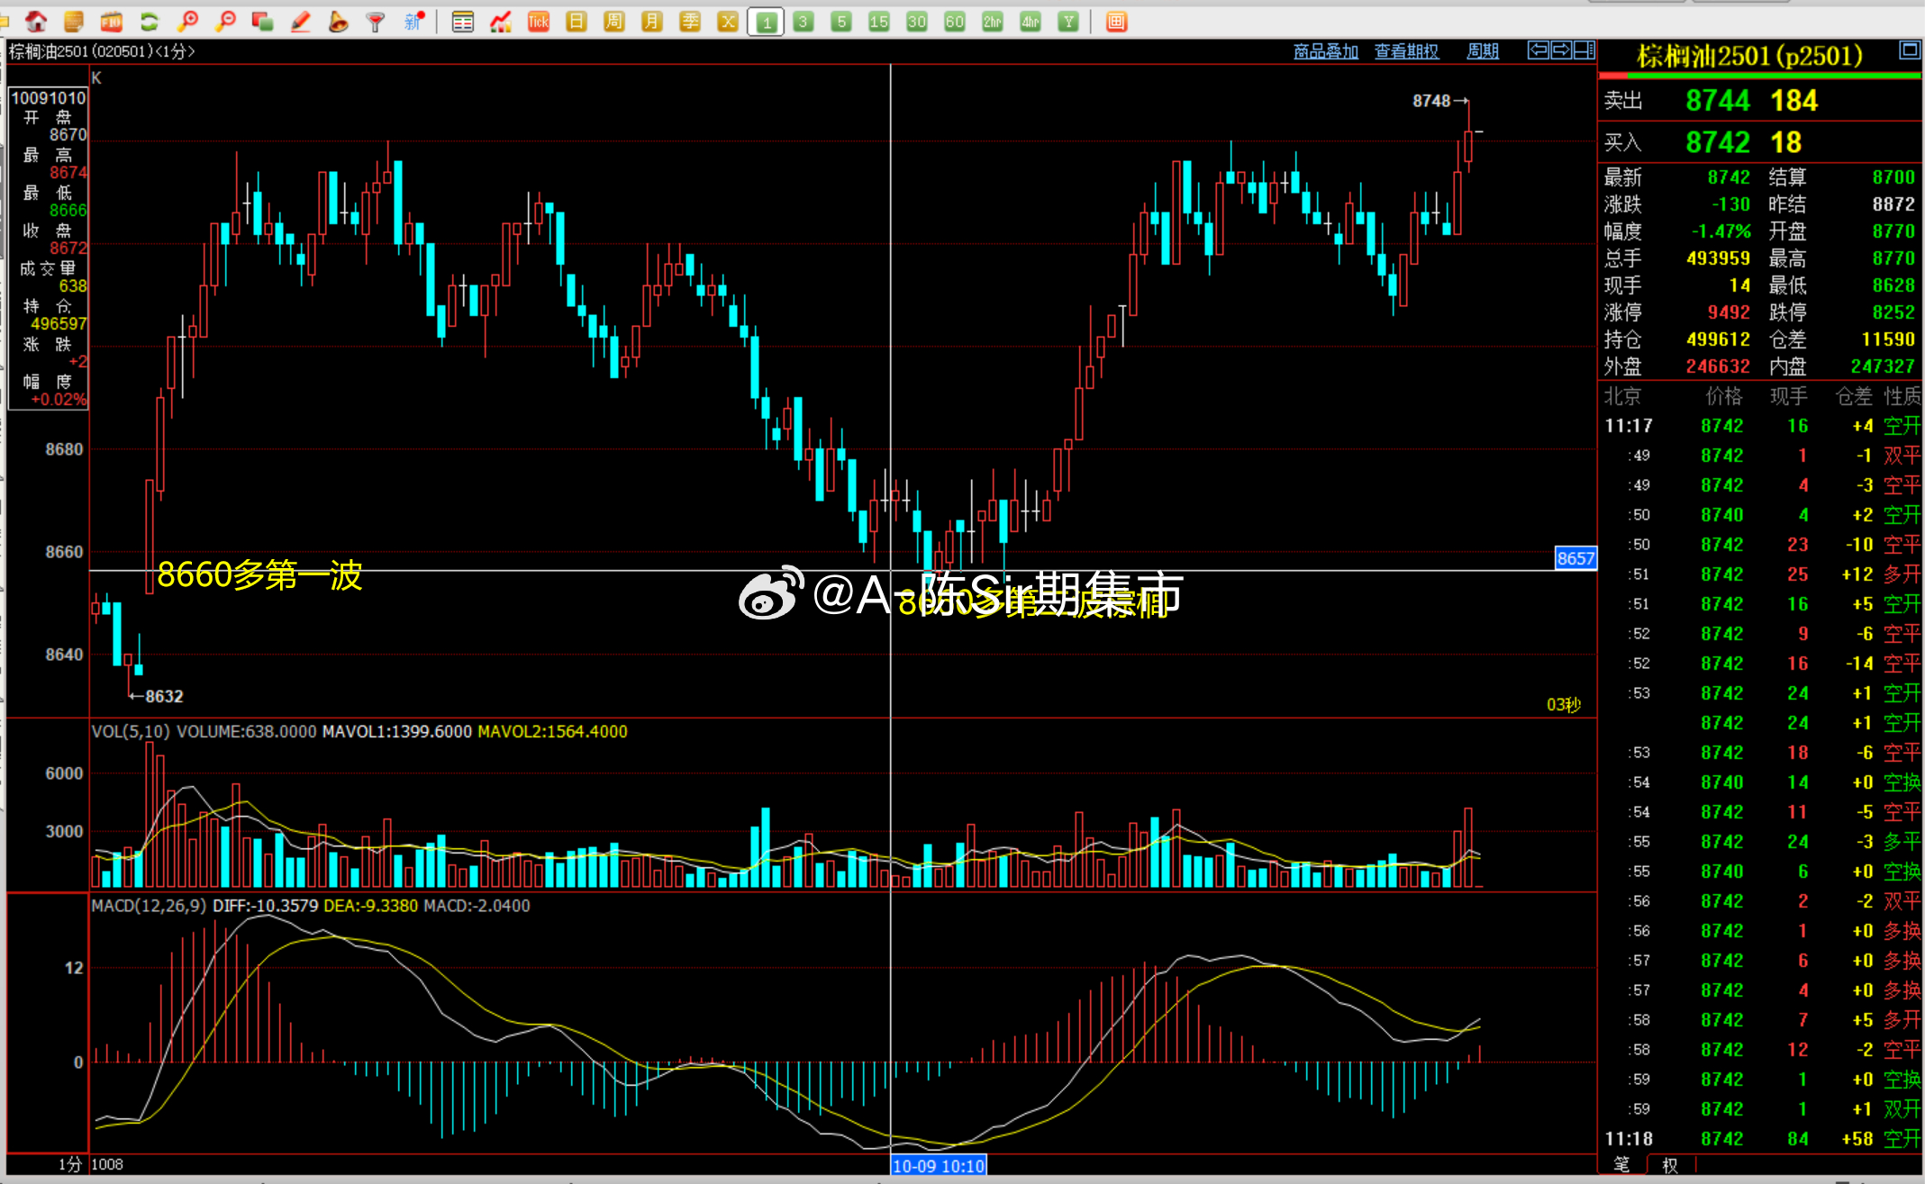The image size is (1925, 1184).
Task: Select the 3-minute period button
Action: pyautogui.click(x=804, y=22)
